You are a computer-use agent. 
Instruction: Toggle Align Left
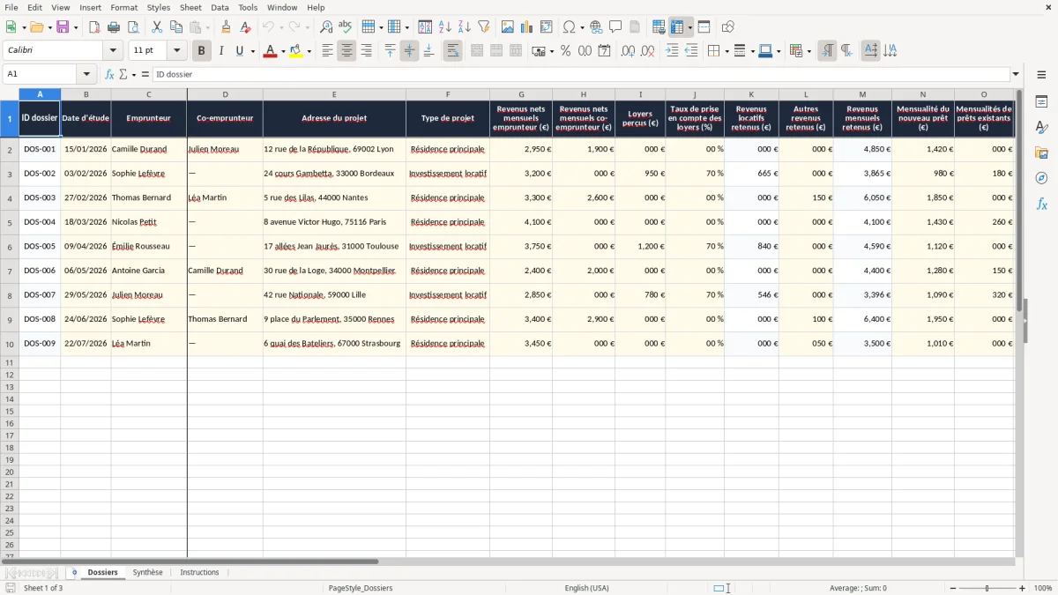(327, 51)
